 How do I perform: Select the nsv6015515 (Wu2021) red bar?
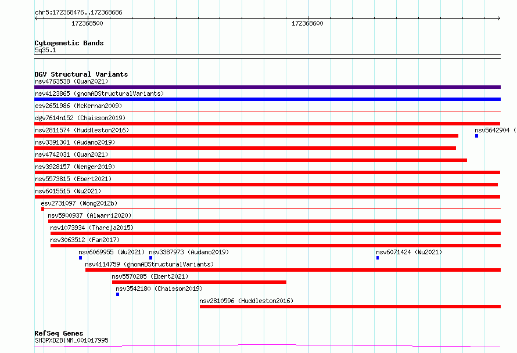267,197
